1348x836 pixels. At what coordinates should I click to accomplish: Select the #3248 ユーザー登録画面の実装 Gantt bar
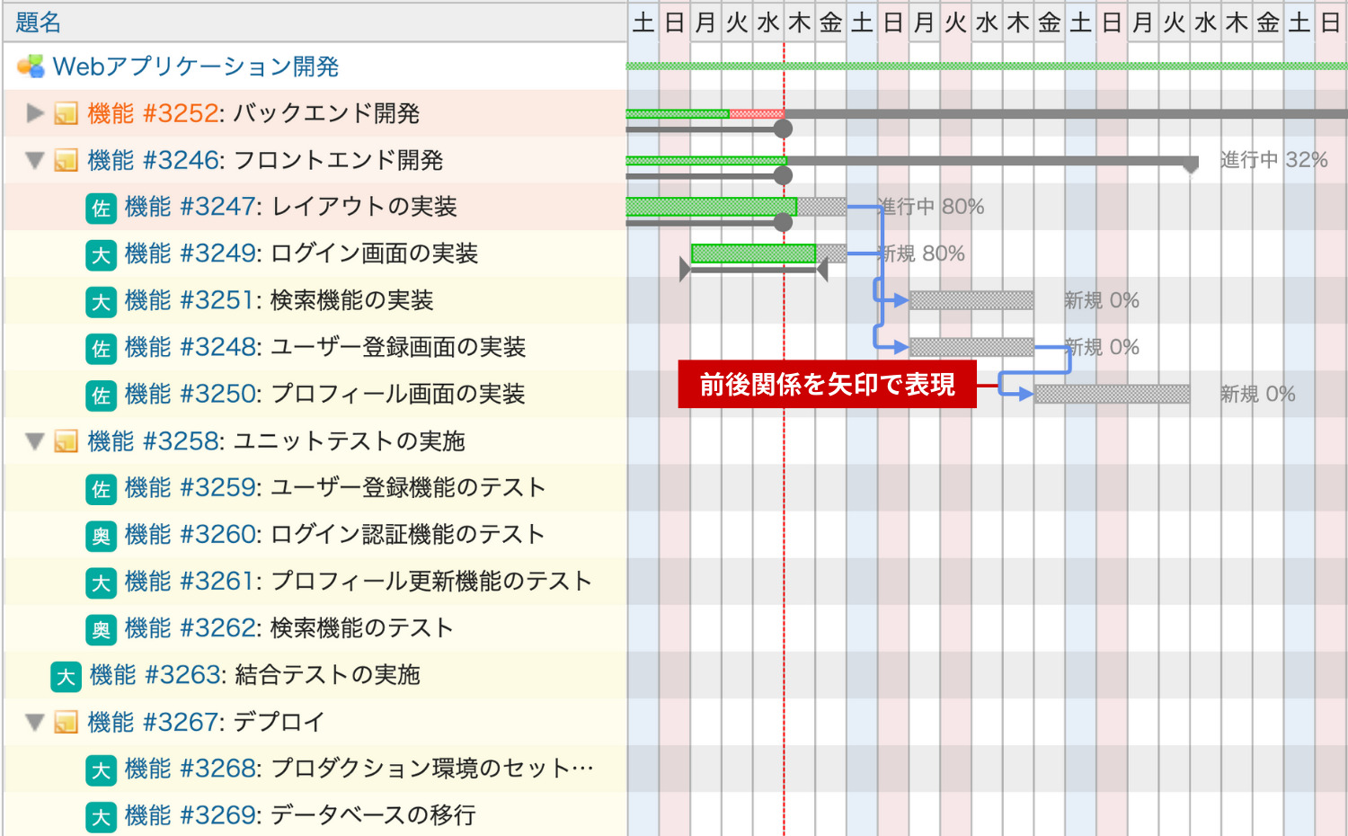[971, 347]
